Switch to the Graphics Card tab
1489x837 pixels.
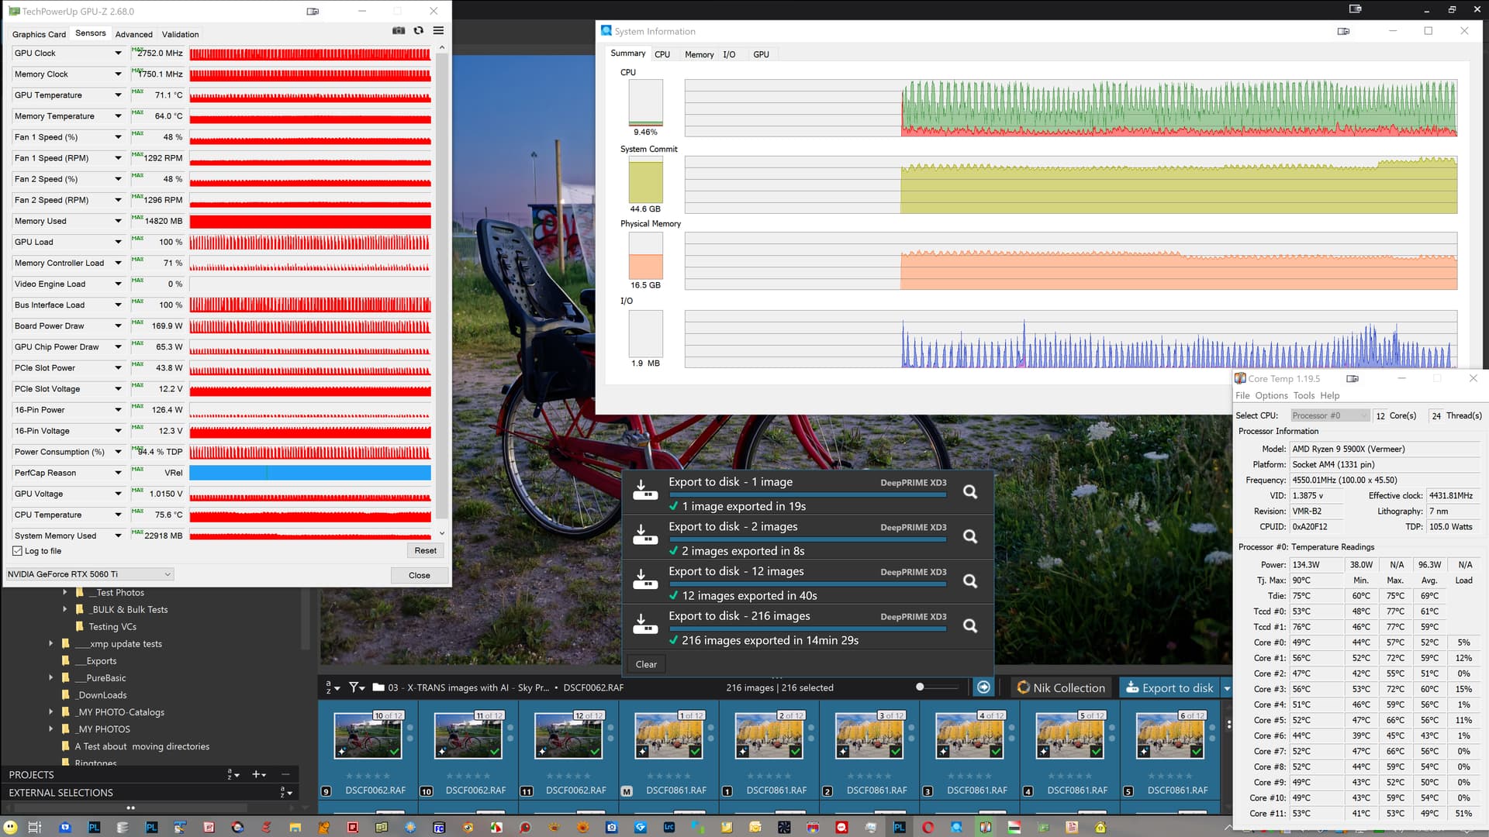[x=39, y=34]
